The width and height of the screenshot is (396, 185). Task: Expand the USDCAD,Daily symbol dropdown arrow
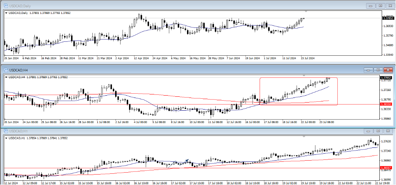(6, 13)
